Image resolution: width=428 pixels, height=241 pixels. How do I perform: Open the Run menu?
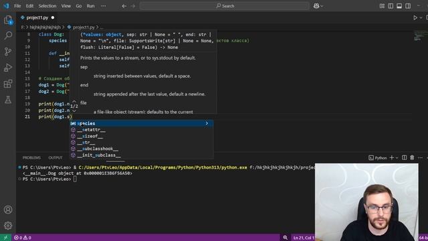[91, 6]
